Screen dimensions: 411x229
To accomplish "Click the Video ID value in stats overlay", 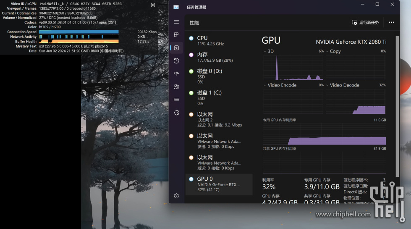I will click(x=81, y=4).
